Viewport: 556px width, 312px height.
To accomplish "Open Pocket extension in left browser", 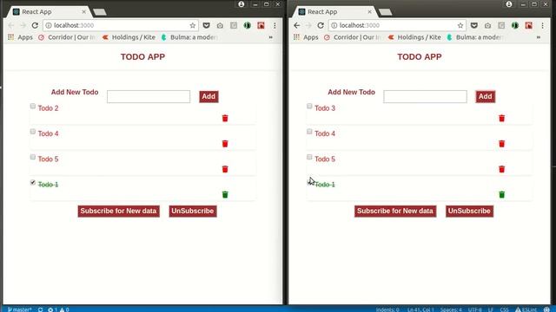I will (206, 25).
